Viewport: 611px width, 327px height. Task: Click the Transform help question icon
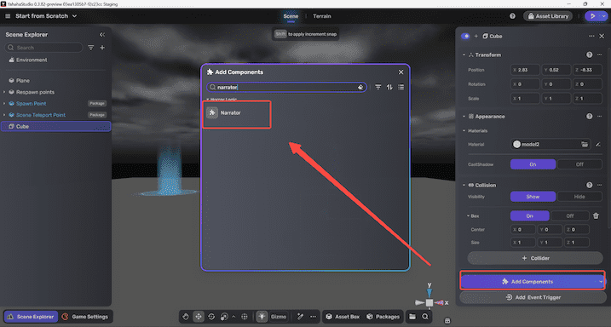[589, 54]
